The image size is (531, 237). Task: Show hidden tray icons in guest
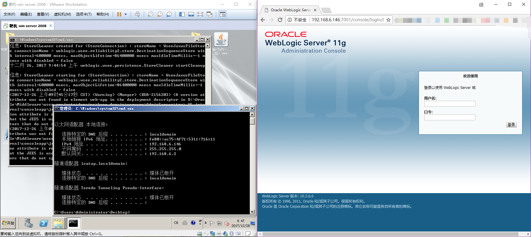205,223
